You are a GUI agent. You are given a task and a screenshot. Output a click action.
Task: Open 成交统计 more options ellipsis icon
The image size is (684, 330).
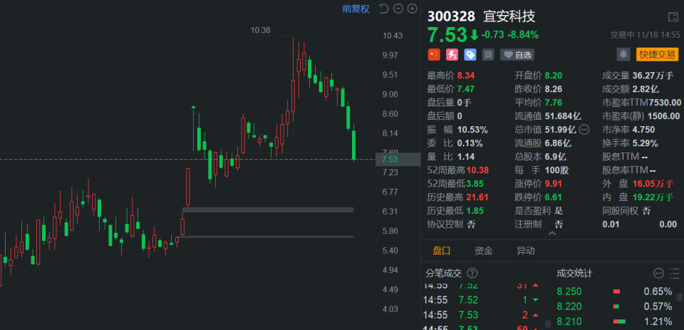658,274
